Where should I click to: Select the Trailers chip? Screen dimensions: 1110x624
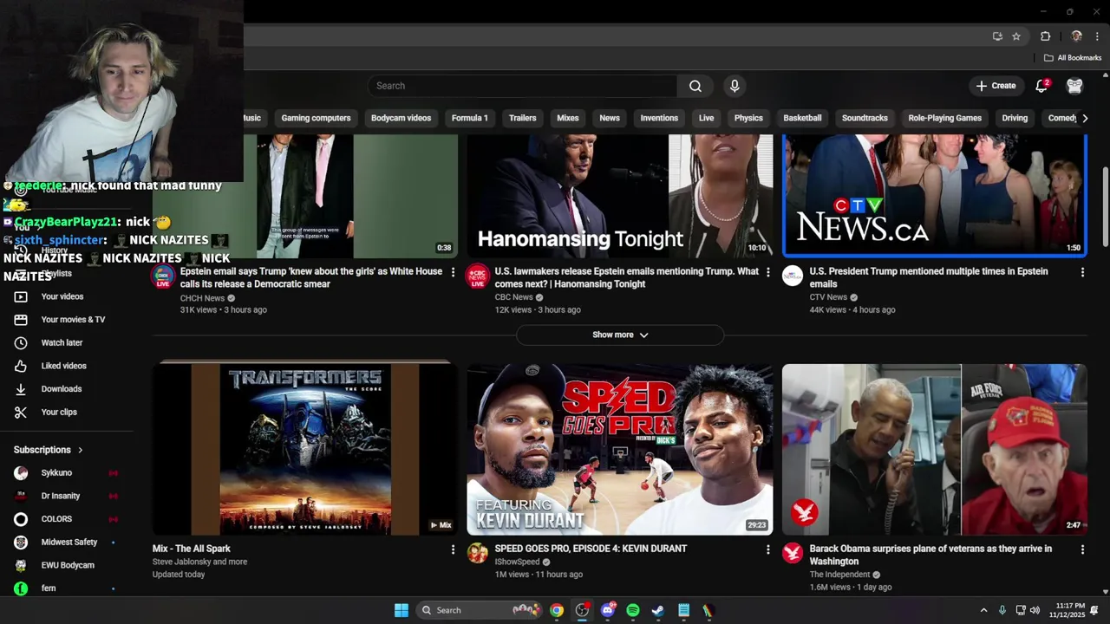pyautogui.click(x=522, y=118)
